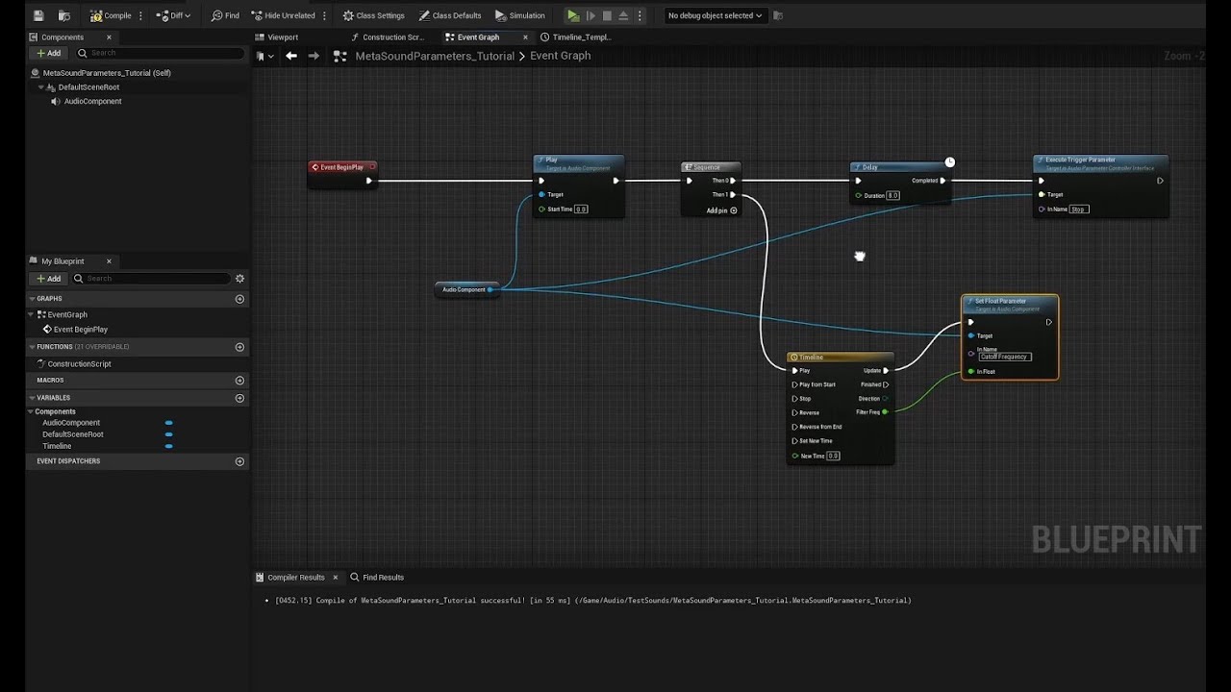
Task: Start Simulation from the toolbar
Action: click(520, 15)
